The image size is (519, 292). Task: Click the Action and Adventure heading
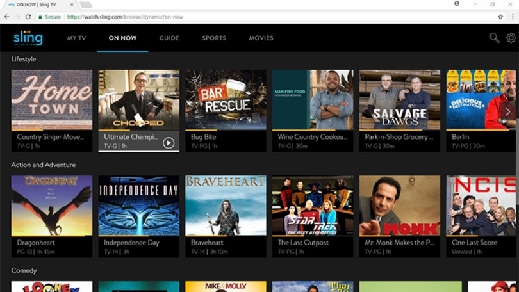44,165
